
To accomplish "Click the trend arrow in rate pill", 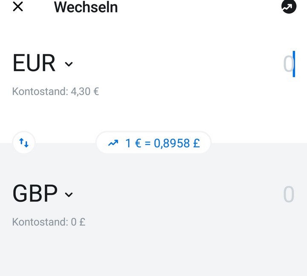I will [x=113, y=143].
